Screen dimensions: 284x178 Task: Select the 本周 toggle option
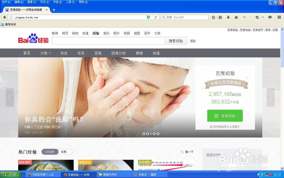point(64,152)
